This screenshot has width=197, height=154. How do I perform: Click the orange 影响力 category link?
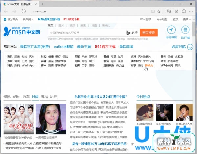[x=149, y=65]
